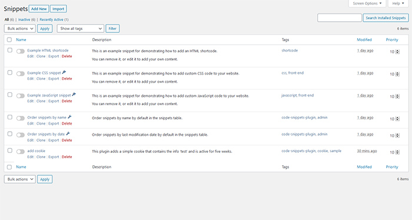Screen dimensions: 412x220
Task: Click the 30 mins ago modified time
Action: pos(367,151)
